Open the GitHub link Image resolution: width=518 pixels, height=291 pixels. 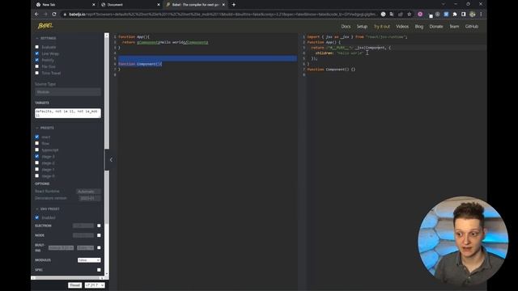coord(472,27)
